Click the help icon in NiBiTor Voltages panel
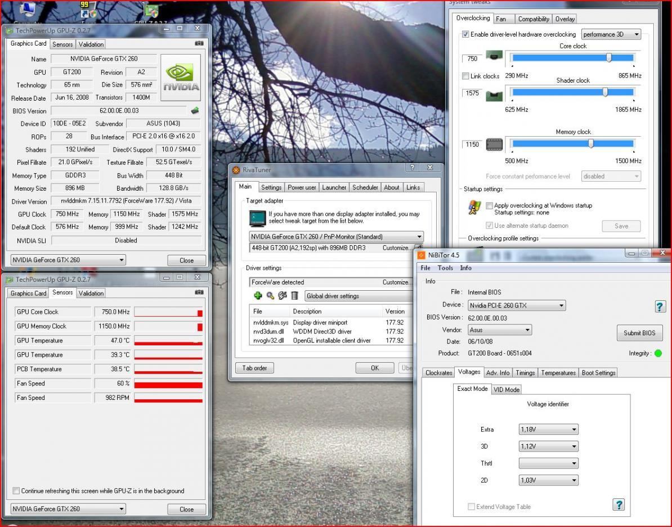 [619, 505]
